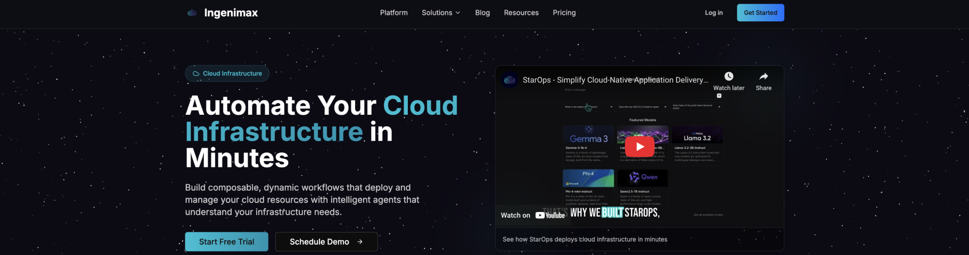
Task: Expand the Solutions dropdown chevron
Action: click(x=458, y=13)
